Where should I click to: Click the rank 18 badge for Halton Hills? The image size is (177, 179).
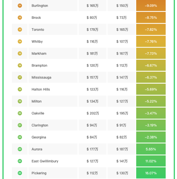click(20, 89)
